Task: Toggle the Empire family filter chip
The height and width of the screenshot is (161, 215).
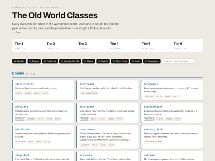Action: [x=34, y=61]
